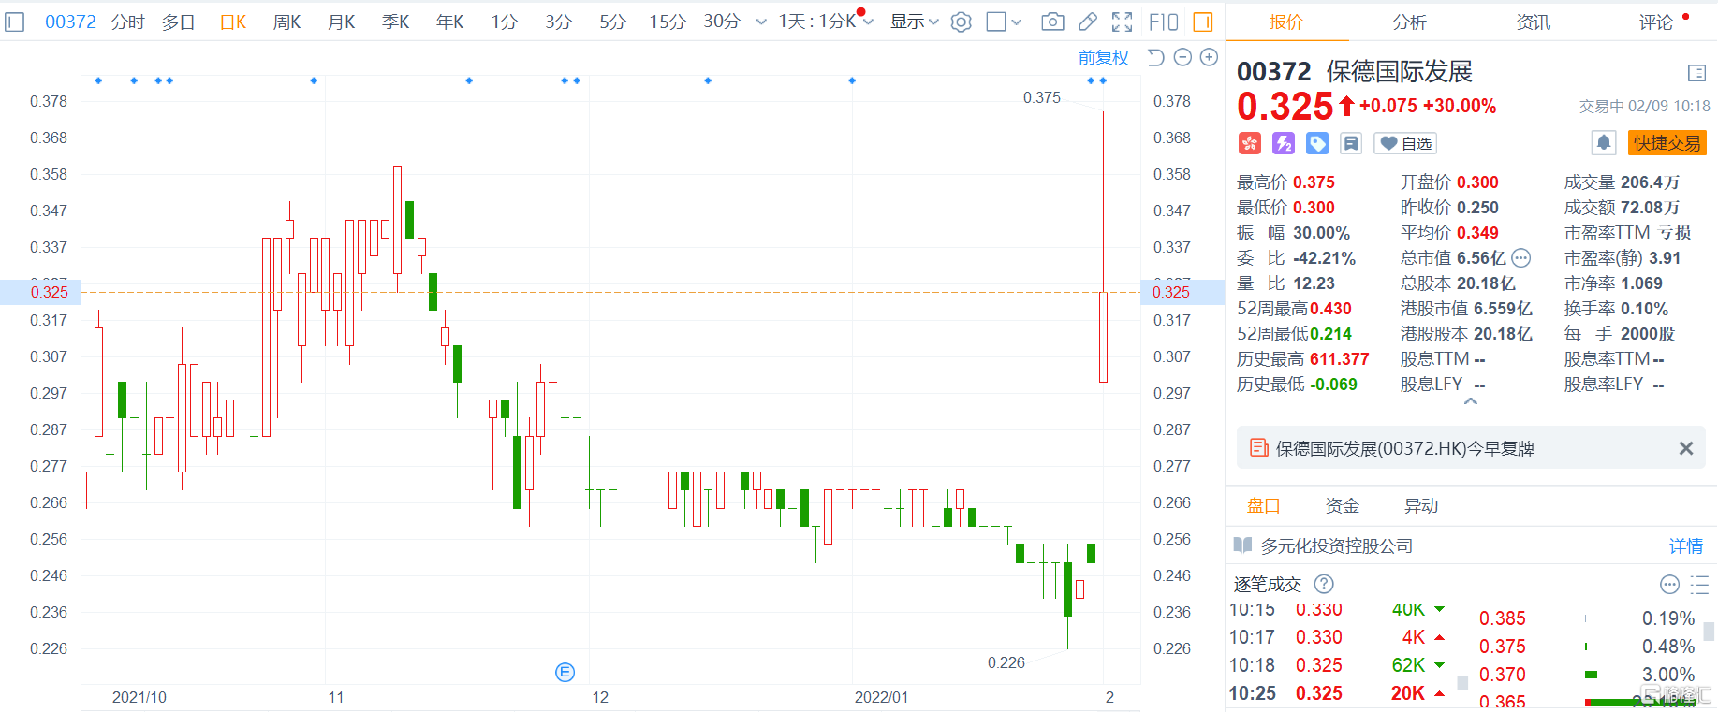Viewport: 1718px width, 712px height.
Task: Select the drawing pencil tool
Action: (1087, 22)
